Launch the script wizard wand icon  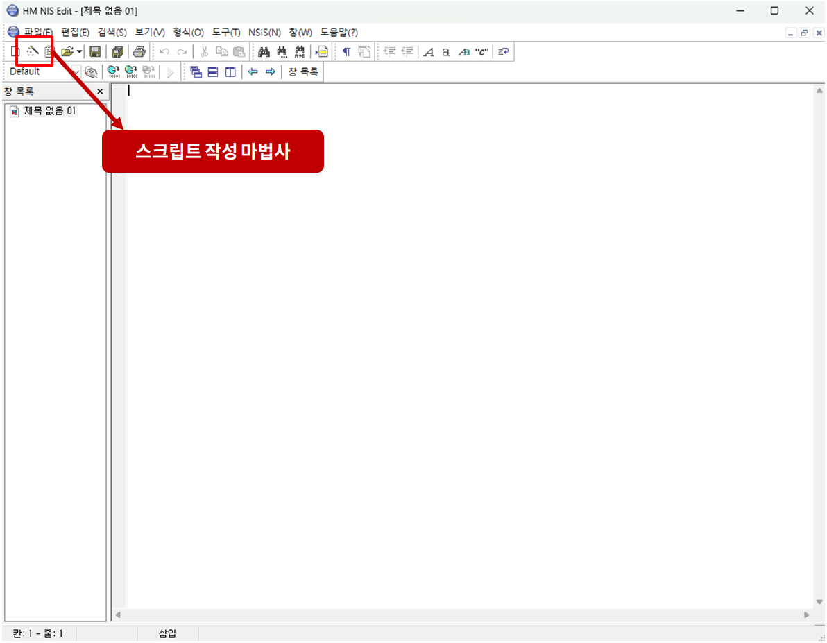(33, 52)
